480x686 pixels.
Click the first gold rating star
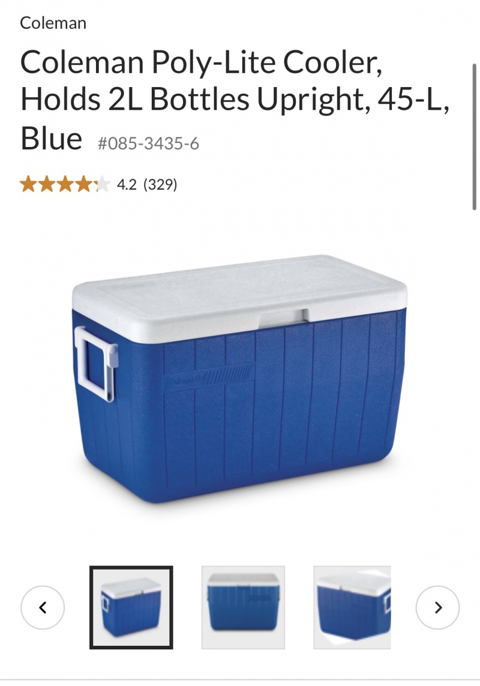point(28,184)
